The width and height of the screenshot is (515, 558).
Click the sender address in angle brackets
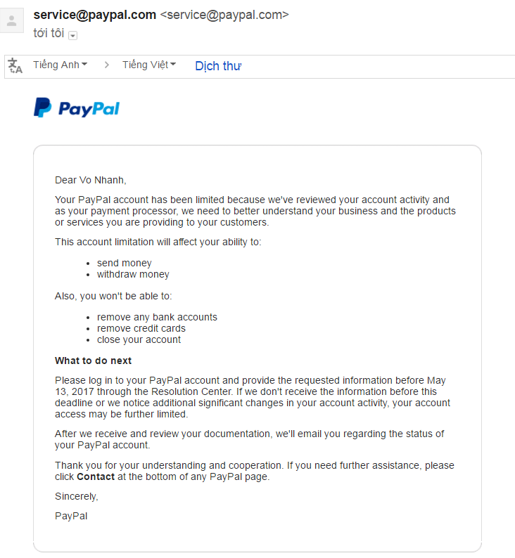(224, 15)
